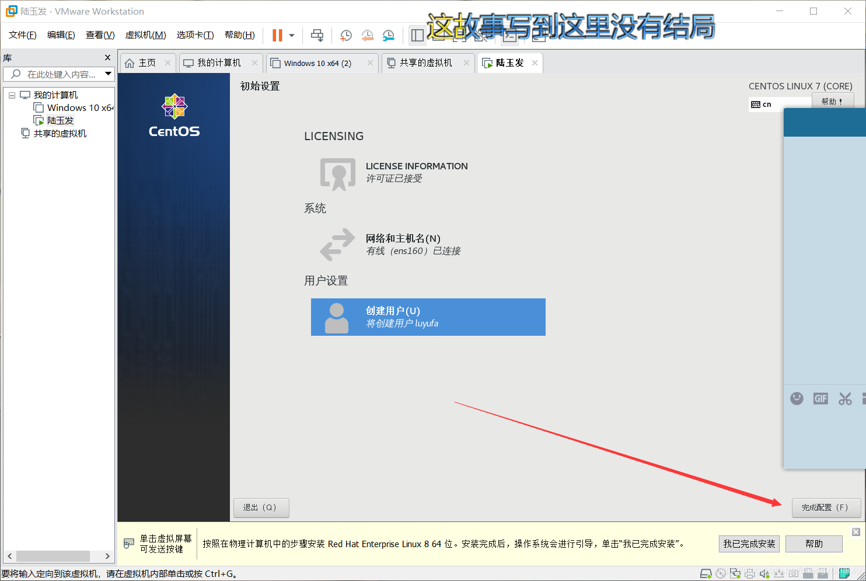Collapse the 我的计算机 tree node
The height and width of the screenshot is (581, 866).
[x=12, y=95]
